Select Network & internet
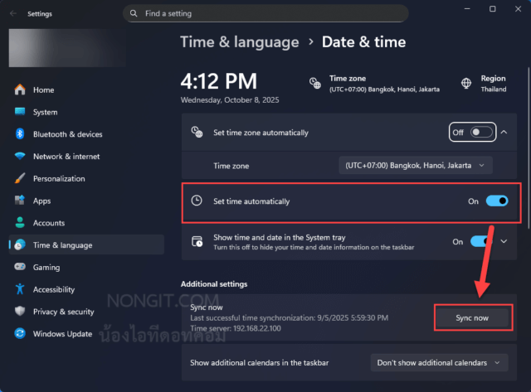This screenshot has height=392, width=531. point(86,157)
